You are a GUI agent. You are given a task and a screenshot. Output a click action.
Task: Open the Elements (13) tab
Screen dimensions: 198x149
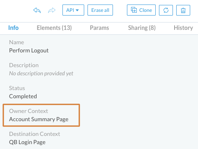click(54, 28)
